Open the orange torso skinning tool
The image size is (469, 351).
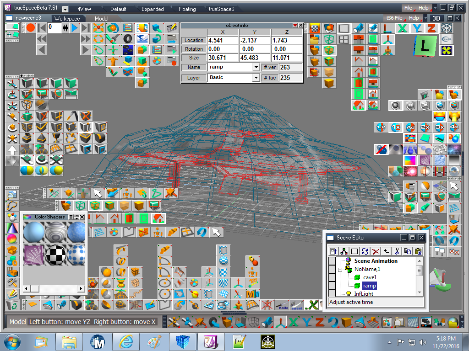coord(113,61)
